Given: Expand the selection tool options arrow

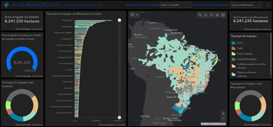Looking at the screenshot, I should pyautogui.click(x=137, y=15).
